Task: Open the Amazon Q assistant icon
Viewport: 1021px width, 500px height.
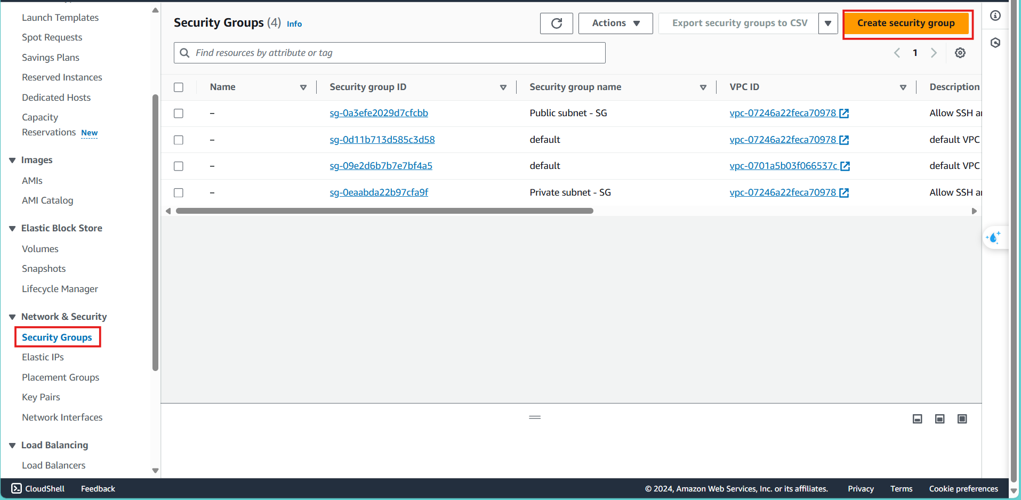Action: tap(993, 237)
